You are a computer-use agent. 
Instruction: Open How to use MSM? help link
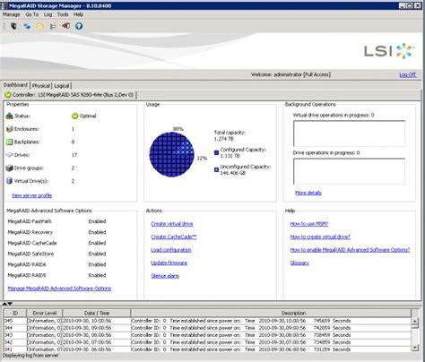click(x=309, y=224)
